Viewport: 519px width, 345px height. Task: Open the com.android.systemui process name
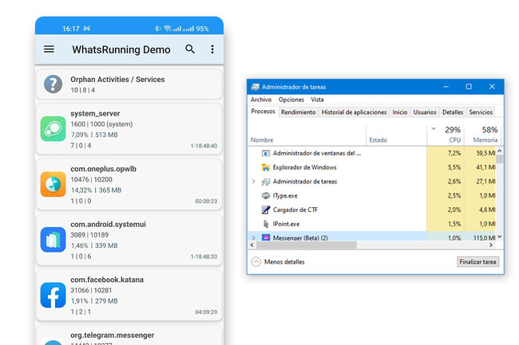click(x=108, y=225)
